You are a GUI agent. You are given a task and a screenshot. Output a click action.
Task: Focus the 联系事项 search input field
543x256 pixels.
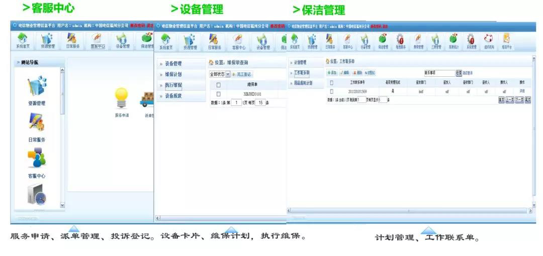[439, 73]
